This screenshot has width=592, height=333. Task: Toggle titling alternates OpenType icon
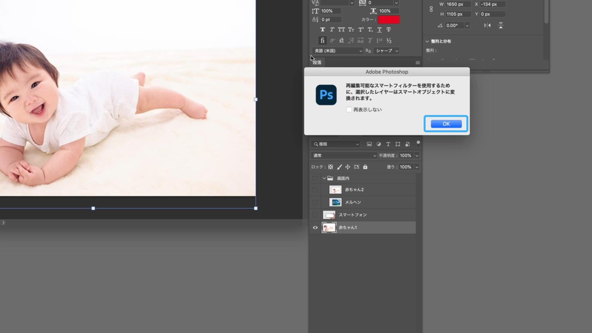point(370,41)
